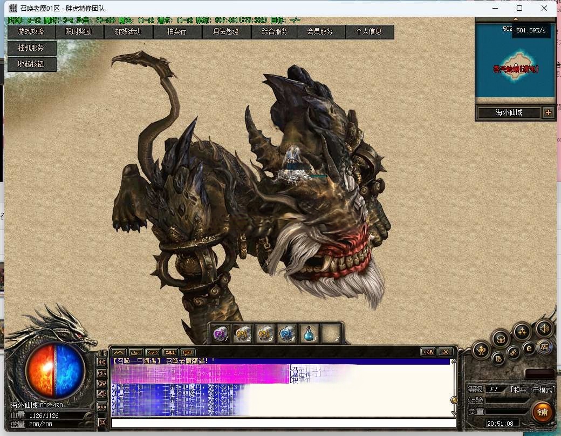Click the speech bubble chat toolbar icon

[187, 352]
